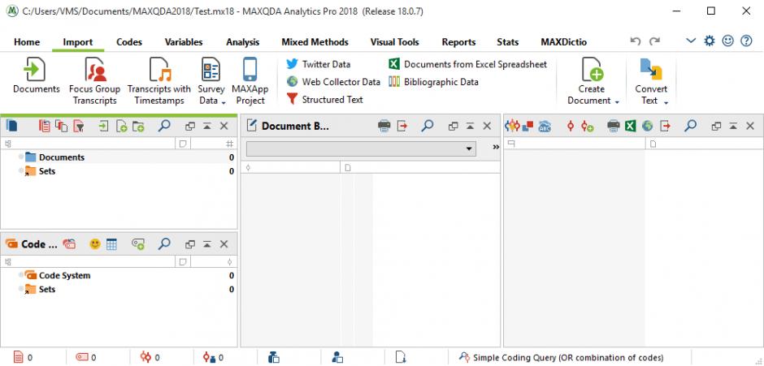Image resolution: width=764 pixels, height=366 pixels.
Task: Import Twitter Data
Action: 318,64
